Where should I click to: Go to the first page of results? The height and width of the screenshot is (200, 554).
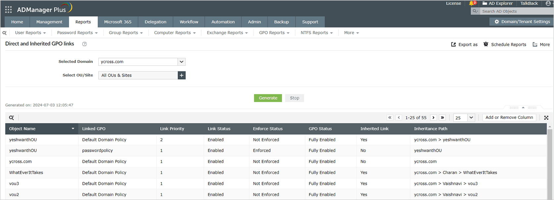390,117
